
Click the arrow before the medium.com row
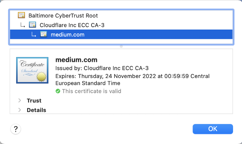pyautogui.click(x=34, y=34)
